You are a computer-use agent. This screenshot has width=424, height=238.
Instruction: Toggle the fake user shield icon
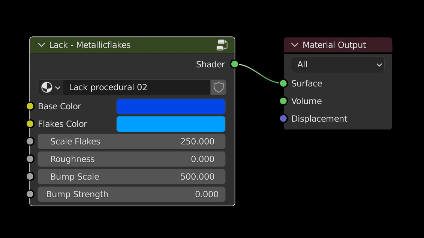point(219,88)
